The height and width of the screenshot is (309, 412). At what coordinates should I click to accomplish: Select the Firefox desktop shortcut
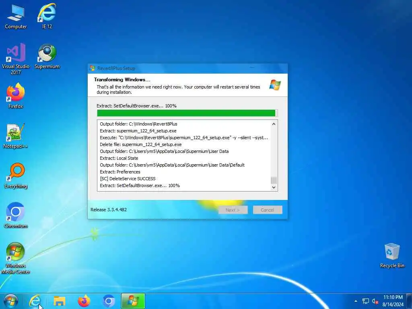point(16,96)
